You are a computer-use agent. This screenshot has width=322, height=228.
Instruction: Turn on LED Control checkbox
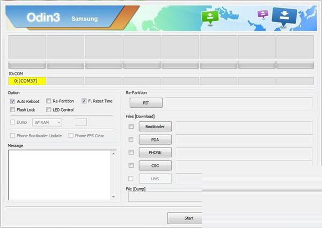click(x=49, y=109)
